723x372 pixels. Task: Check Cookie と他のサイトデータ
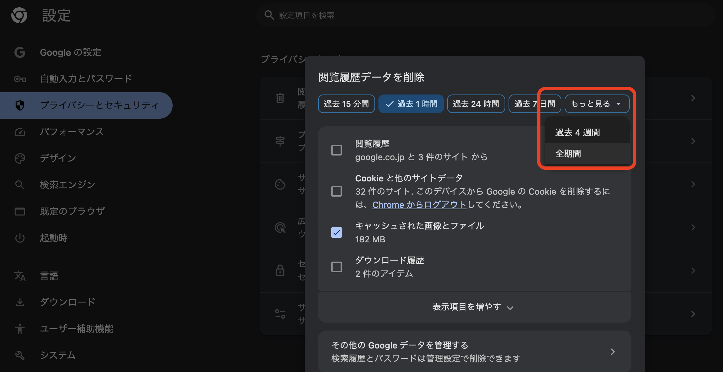point(336,191)
